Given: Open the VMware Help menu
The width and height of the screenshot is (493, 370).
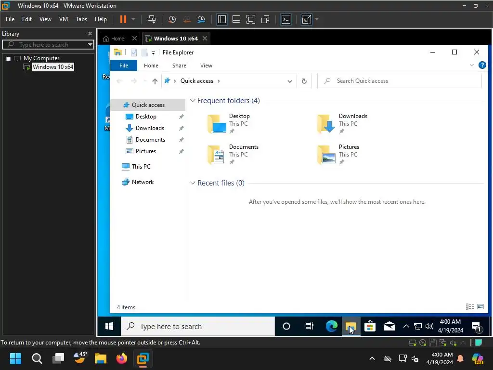Looking at the screenshot, I should point(101,19).
